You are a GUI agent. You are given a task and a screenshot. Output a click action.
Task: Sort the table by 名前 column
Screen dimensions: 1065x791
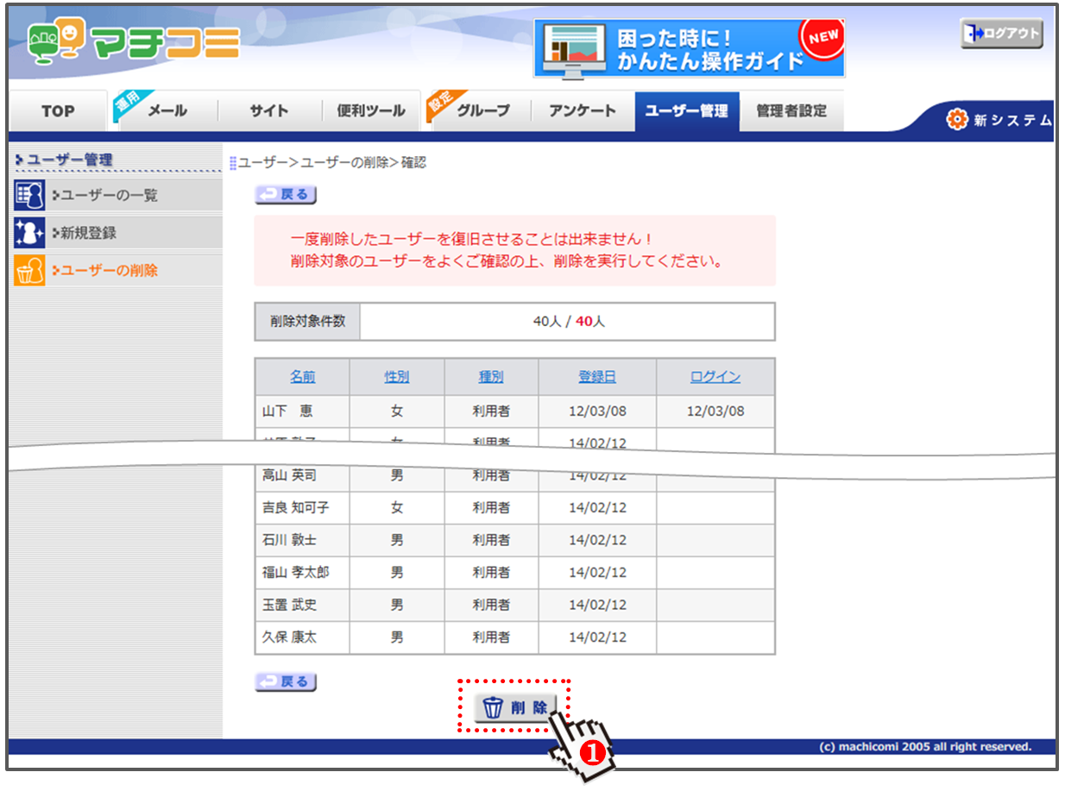pyautogui.click(x=302, y=377)
